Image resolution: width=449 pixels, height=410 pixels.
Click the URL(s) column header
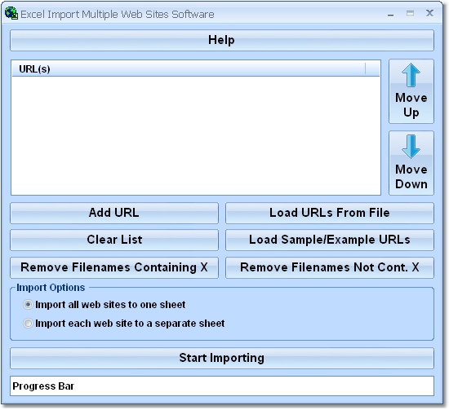click(x=189, y=69)
